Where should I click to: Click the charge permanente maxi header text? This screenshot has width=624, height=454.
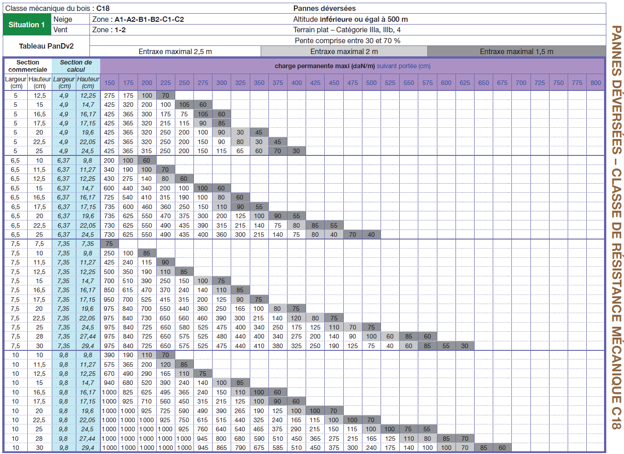click(325, 66)
